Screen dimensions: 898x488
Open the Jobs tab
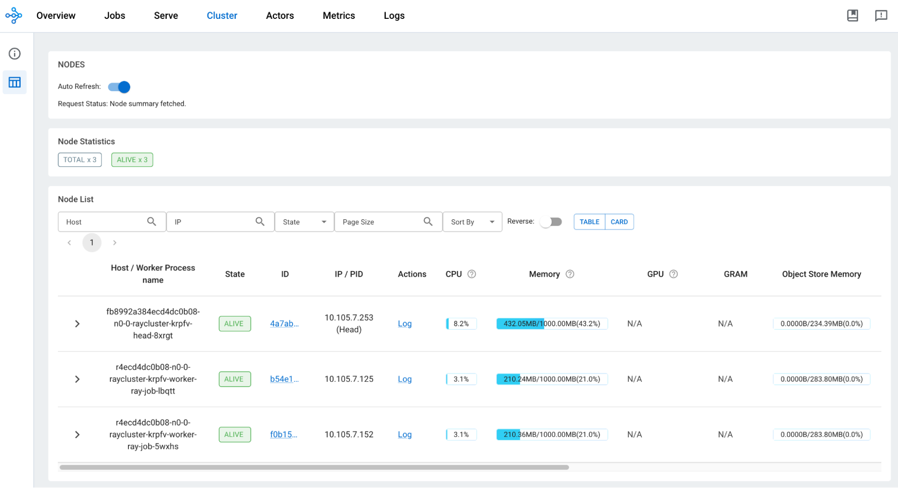pos(115,16)
